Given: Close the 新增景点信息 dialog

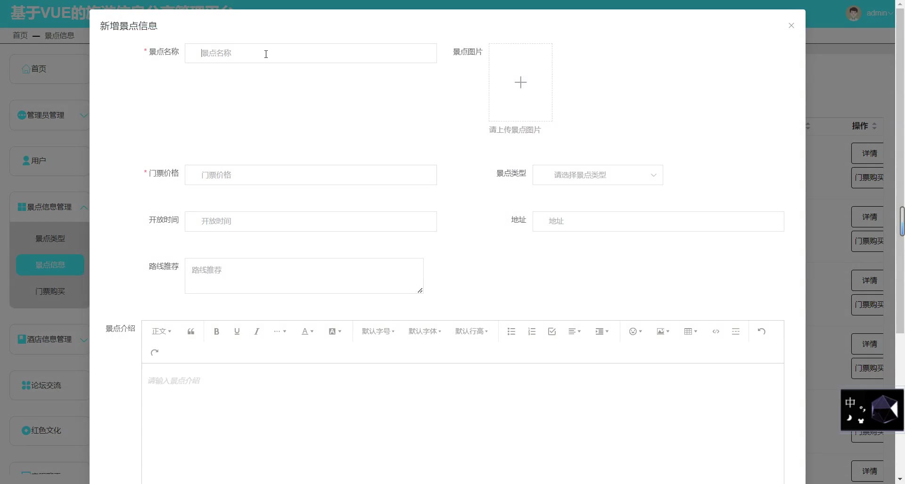Looking at the screenshot, I should [791, 25].
